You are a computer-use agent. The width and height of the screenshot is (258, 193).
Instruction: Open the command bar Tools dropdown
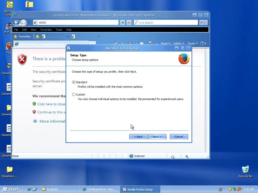[193, 43]
